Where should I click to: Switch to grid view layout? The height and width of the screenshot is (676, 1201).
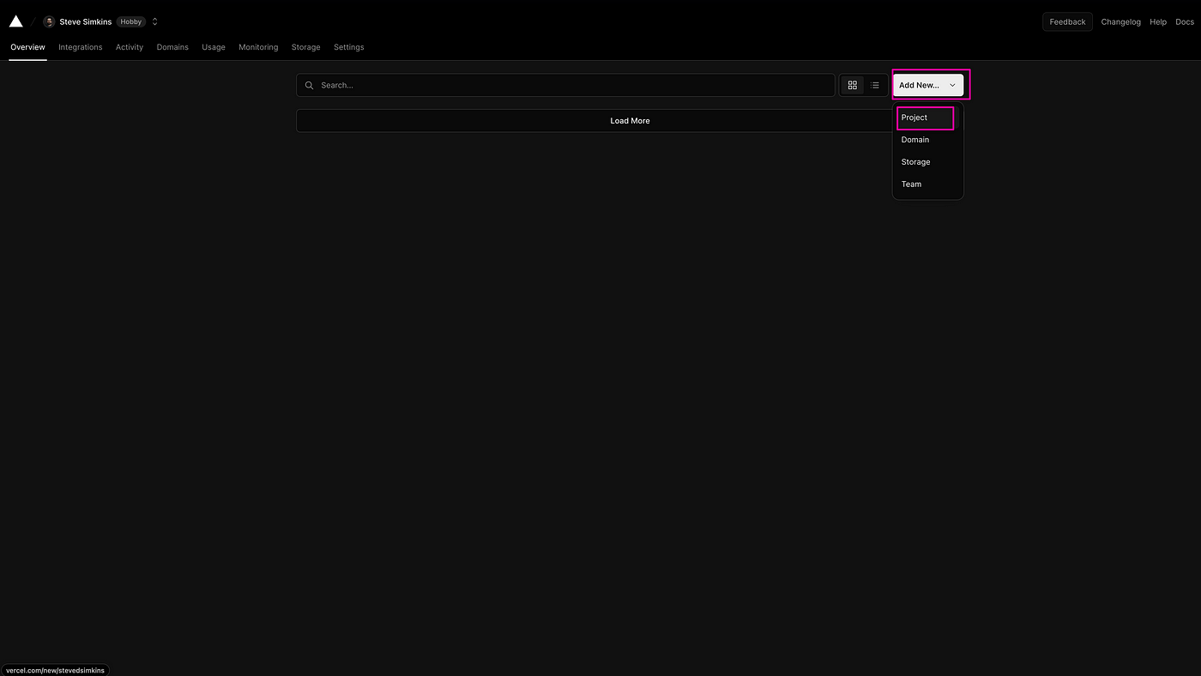[x=852, y=85]
